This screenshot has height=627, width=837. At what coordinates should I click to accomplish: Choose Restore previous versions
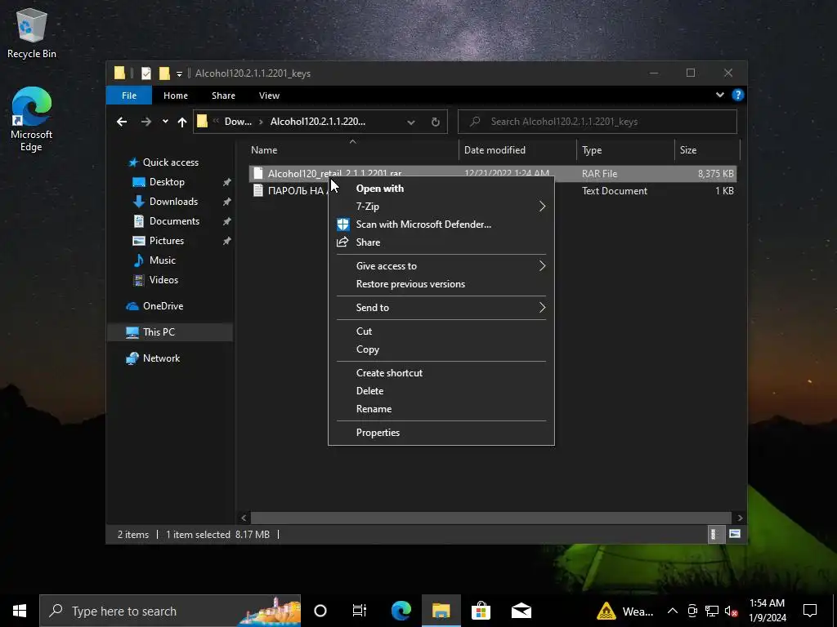click(441, 284)
